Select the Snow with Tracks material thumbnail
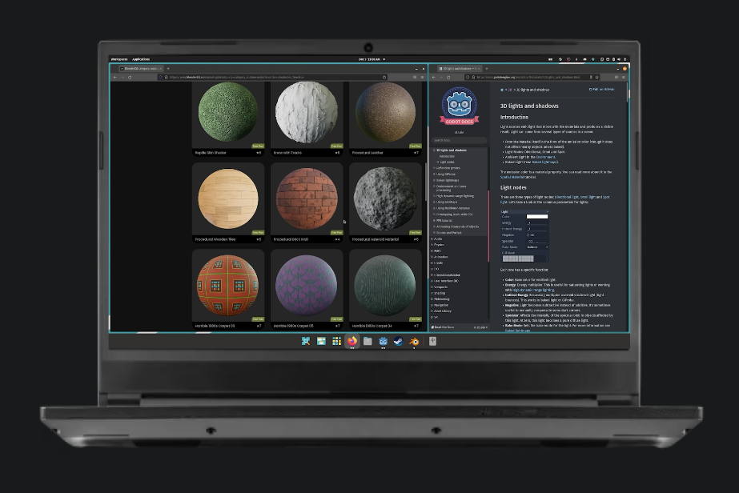This screenshot has width=739, height=493. click(307, 113)
